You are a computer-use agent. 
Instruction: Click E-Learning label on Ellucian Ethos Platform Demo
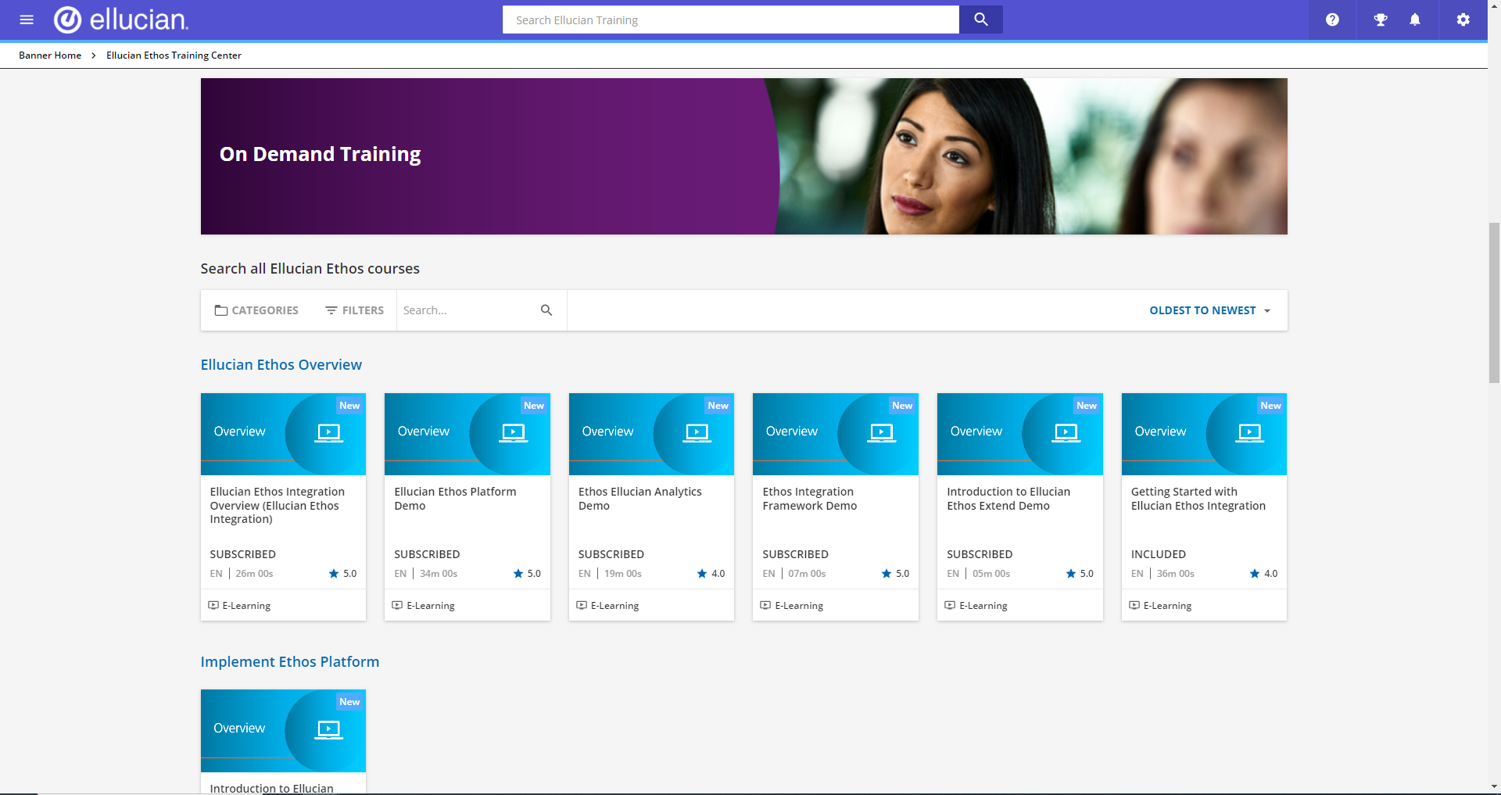pos(431,606)
